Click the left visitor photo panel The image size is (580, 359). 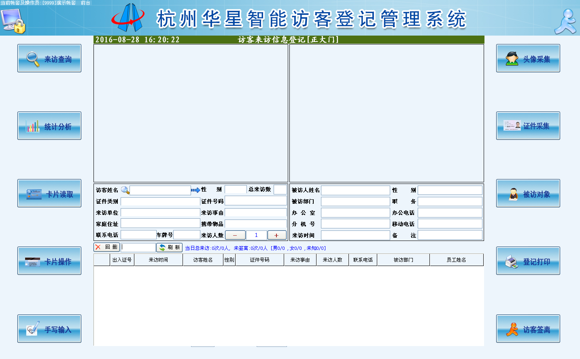tap(191, 113)
